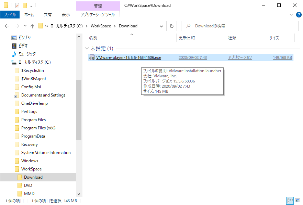Click the 149,168 KB size cell
Screen dimensions: 303x205
[282, 57]
